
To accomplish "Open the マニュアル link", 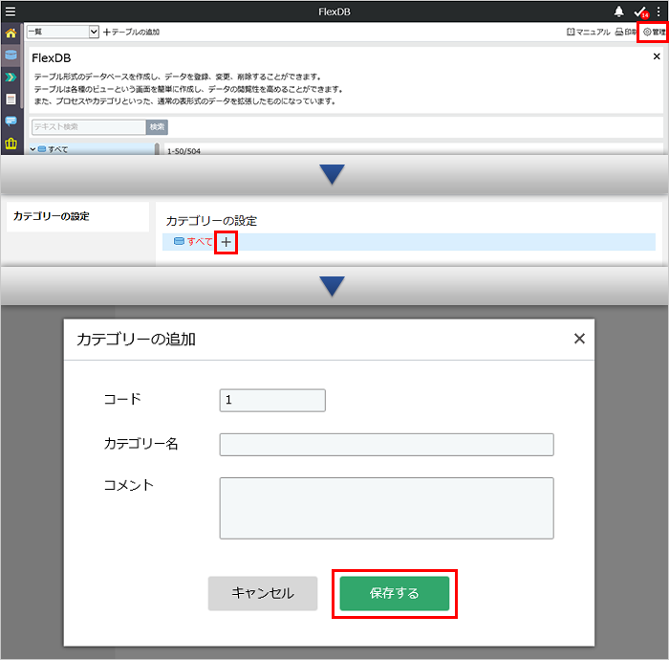I will pyautogui.click(x=589, y=32).
